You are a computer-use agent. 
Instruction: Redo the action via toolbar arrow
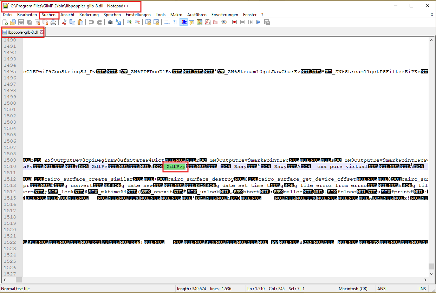click(x=99, y=22)
